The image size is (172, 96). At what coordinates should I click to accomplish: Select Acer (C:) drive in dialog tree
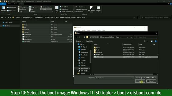click(x=83, y=66)
